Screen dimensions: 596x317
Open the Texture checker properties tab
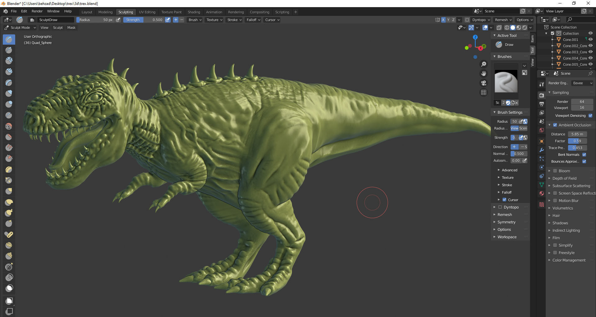pos(542,205)
